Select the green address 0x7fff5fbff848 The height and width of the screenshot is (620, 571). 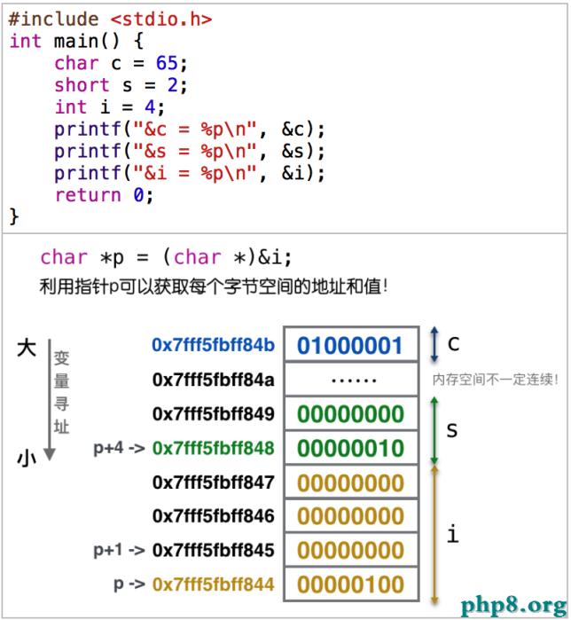pyautogui.click(x=214, y=448)
